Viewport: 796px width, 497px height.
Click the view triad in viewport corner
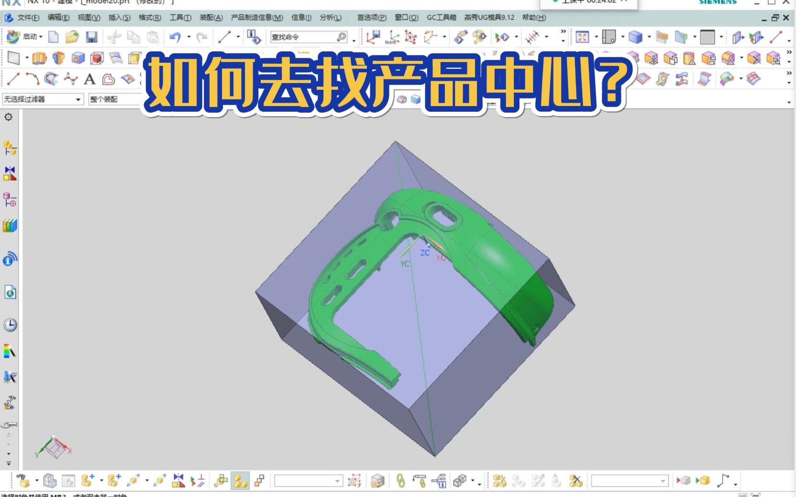tap(54, 447)
